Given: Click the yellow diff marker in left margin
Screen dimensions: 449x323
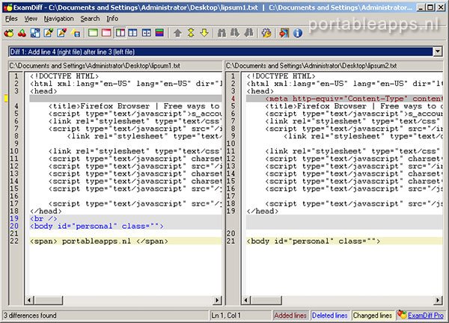Looking at the screenshot, I should (x=6, y=99).
